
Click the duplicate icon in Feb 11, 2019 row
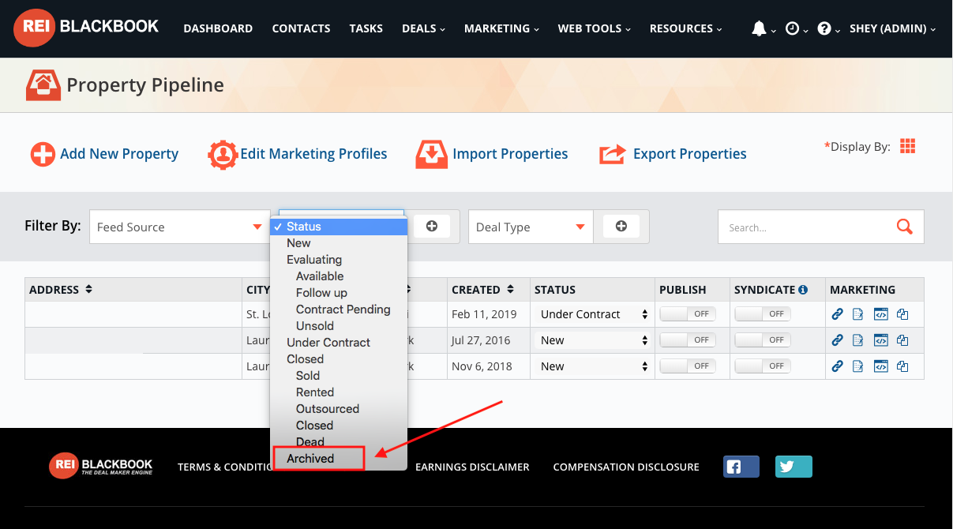pos(902,314)
